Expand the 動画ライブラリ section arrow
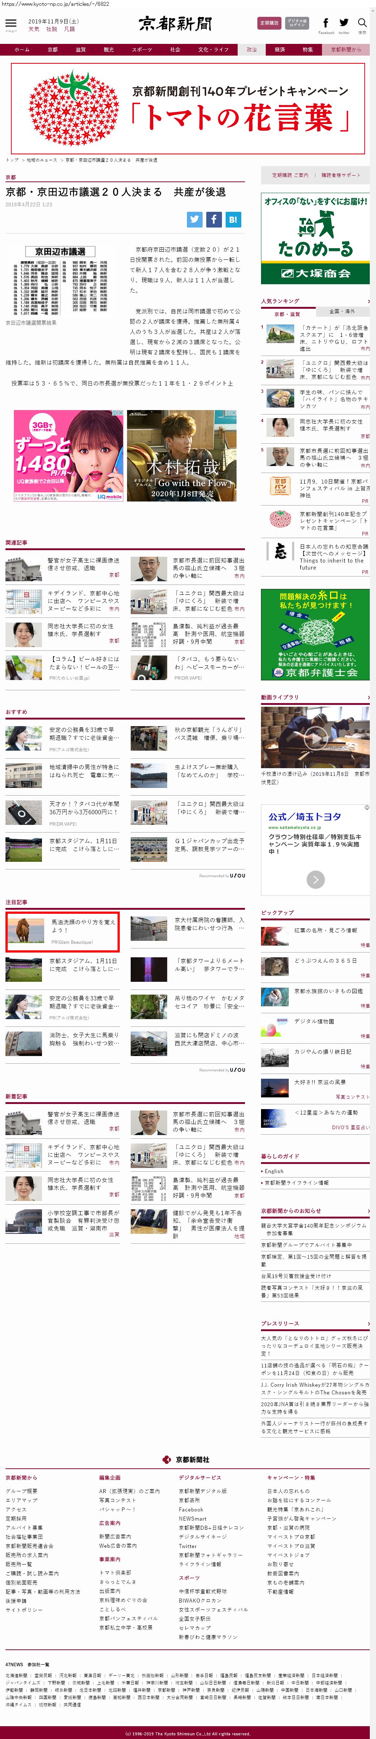Viewport: 376px width, 1739px height. (368, 697)
